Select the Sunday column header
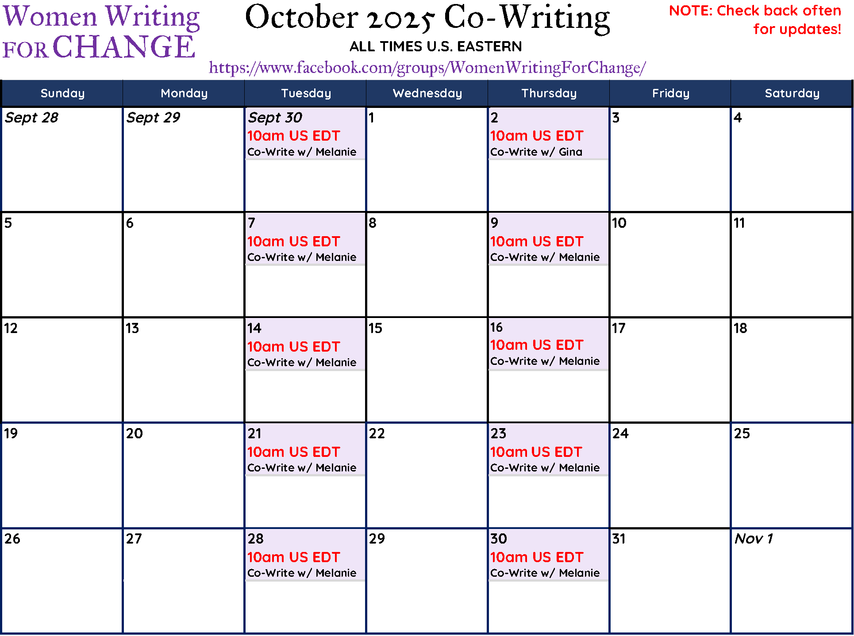The height and width of the screenshot is (636, 854). (62, 93)
